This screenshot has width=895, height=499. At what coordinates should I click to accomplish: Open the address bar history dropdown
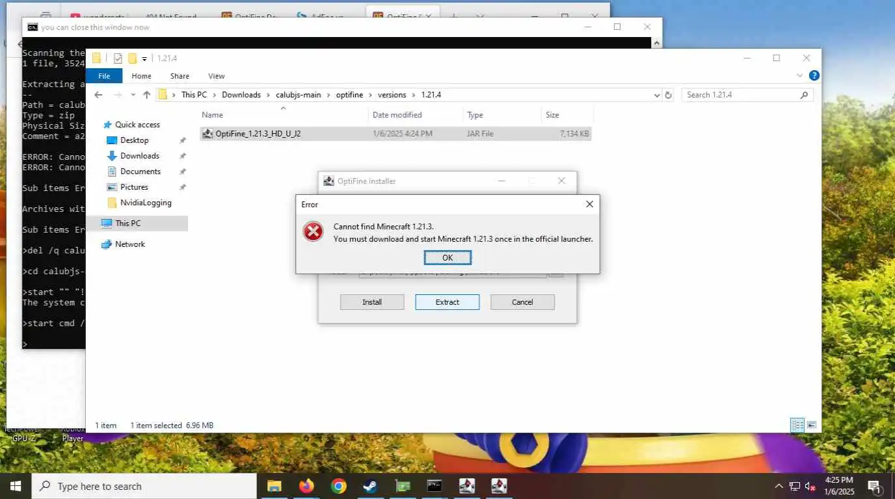tap(656, 95)
